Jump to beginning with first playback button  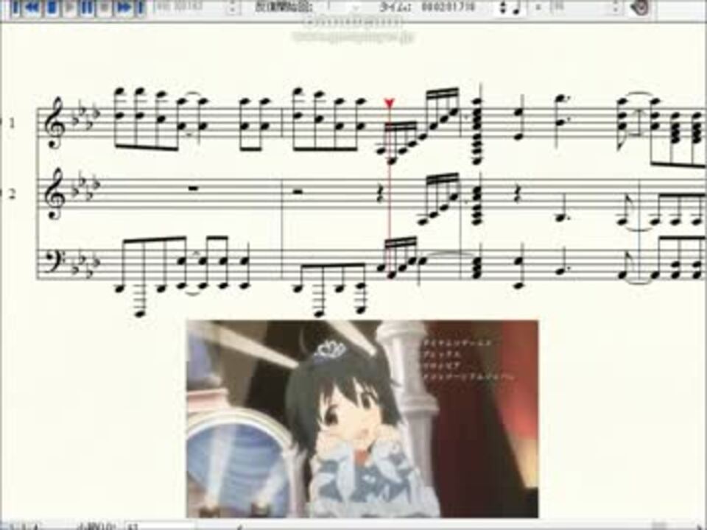tap(15, 7)
